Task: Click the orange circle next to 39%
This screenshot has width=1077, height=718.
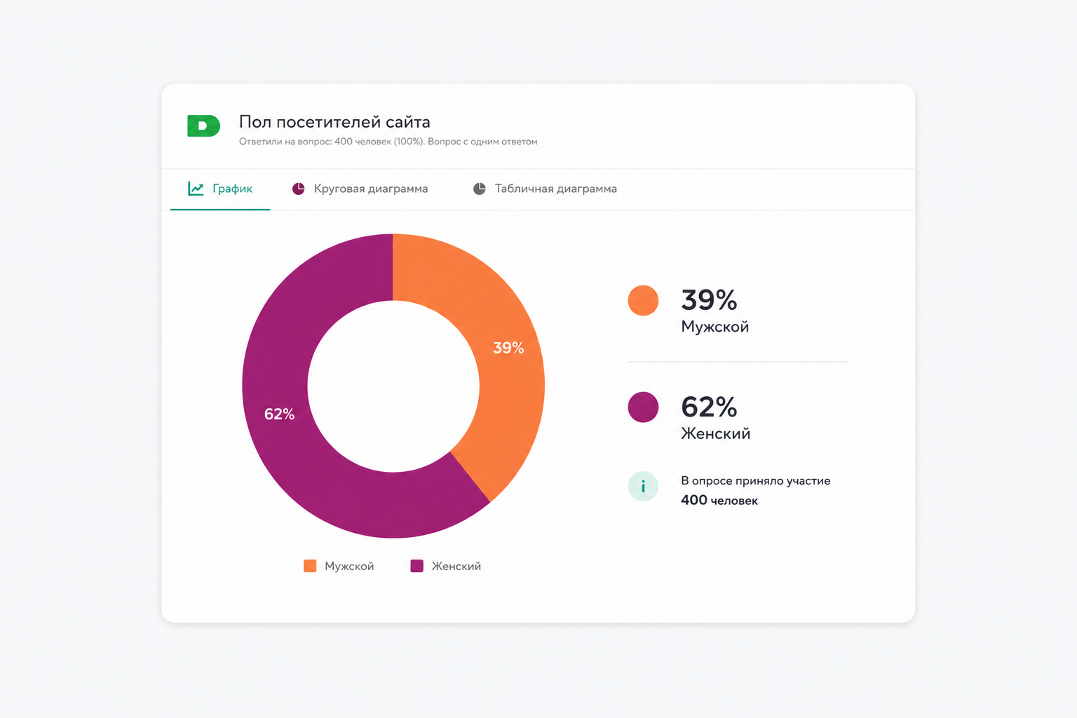Action: [x=643, y=301]
